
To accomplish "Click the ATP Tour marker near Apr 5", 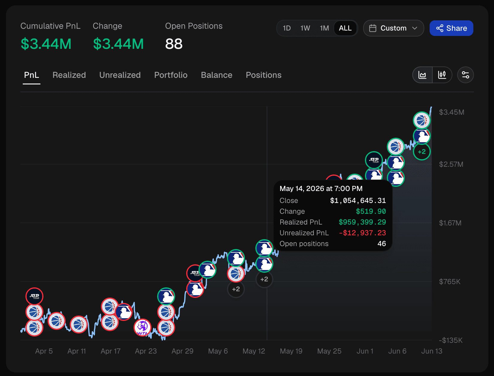I will (x=34, y=296).
